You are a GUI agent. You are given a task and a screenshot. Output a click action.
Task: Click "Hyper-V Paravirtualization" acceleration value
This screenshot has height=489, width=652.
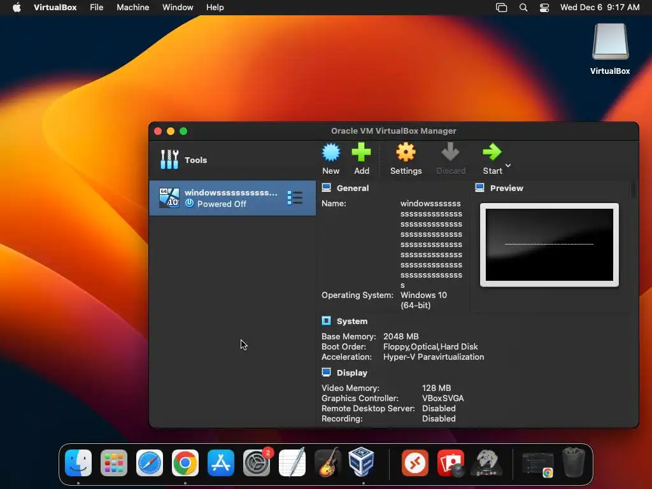433,357
